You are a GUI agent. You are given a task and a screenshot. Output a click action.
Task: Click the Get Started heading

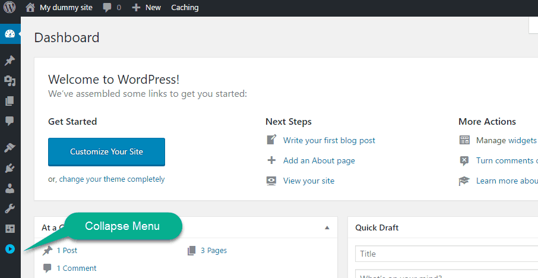pyautogui.click(x=72, y=122)
